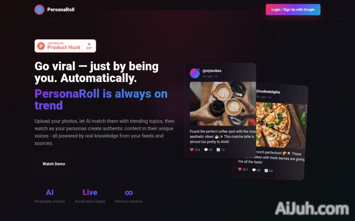
Task: View the pizza post image
Action: click(282, 126)
